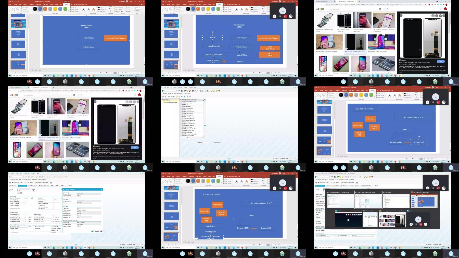Select orange WordArt A in window without call overlay
This screenshot has height=258, width=459.
tap(94, 9)
